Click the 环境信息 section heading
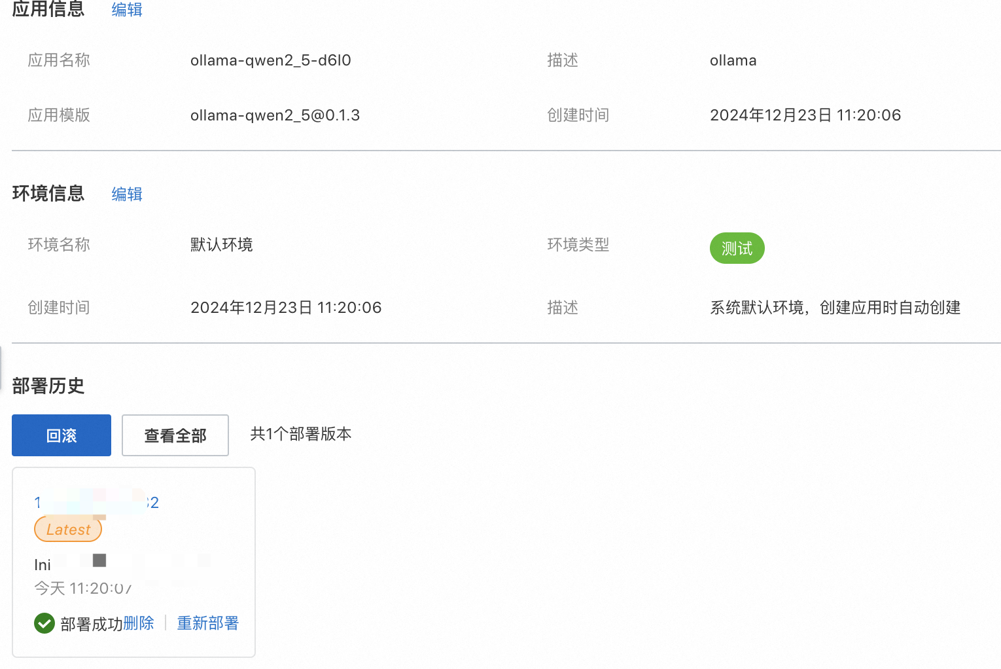 pos(48,193)
